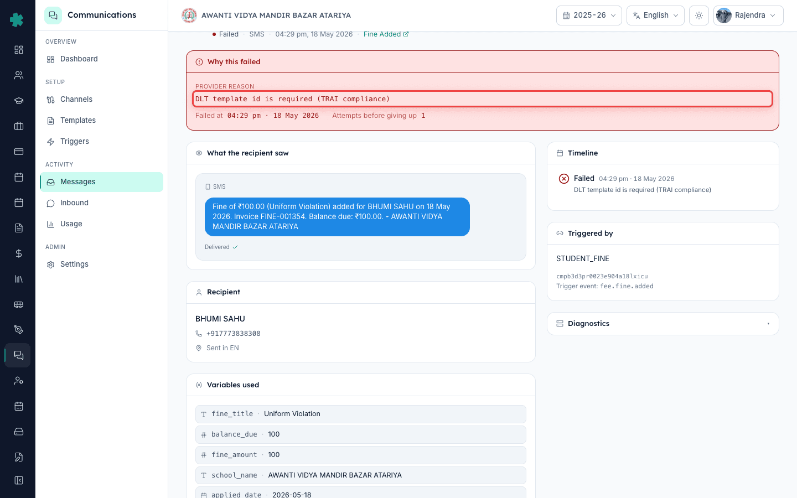Open Settings under Admin
The height and width of the screenshot is (498, 797).
101,264
